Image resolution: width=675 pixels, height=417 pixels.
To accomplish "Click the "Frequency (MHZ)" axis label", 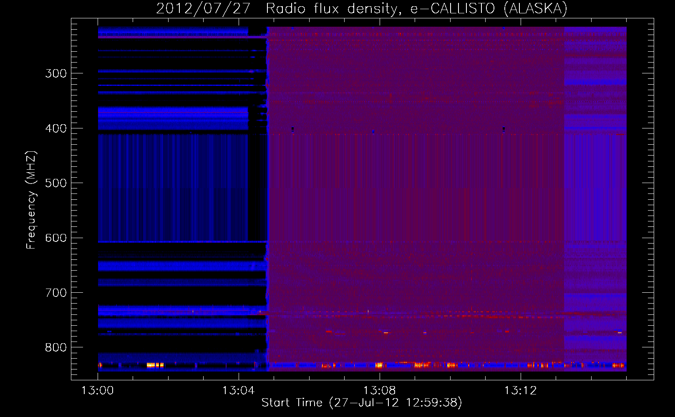I will click(x=31, y=200).
